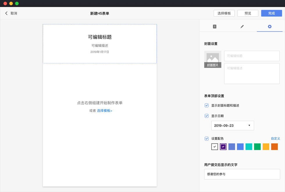
Task: Click the 预览 preview button
Action: 248,13
